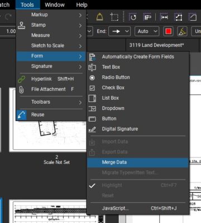The height and width of the screenshot is (223, 201).
Task: Select Reset entry in Form submenu
Action: tap(138, 196)
